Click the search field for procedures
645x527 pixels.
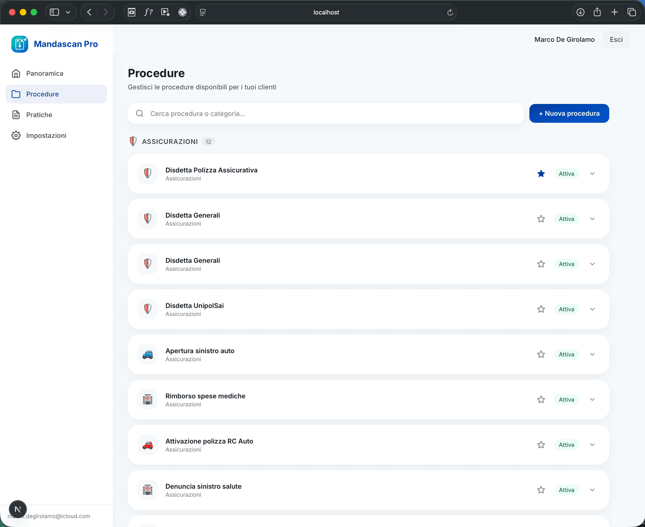[x=302, y=113]
